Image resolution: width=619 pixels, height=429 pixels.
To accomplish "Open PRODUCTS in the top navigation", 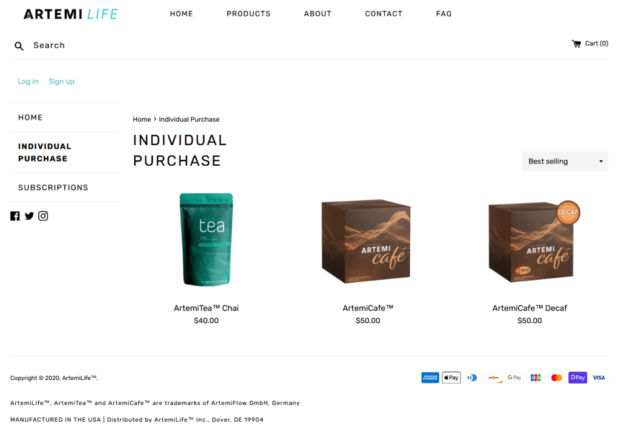I will 248,14.
